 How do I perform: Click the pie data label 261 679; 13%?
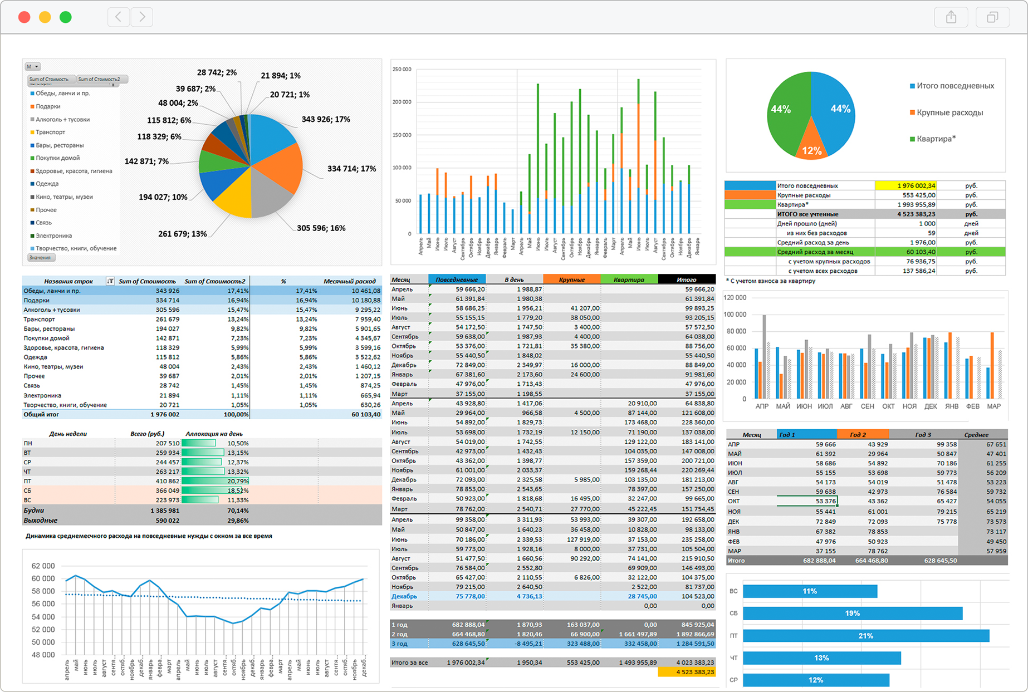click(183, 234)
